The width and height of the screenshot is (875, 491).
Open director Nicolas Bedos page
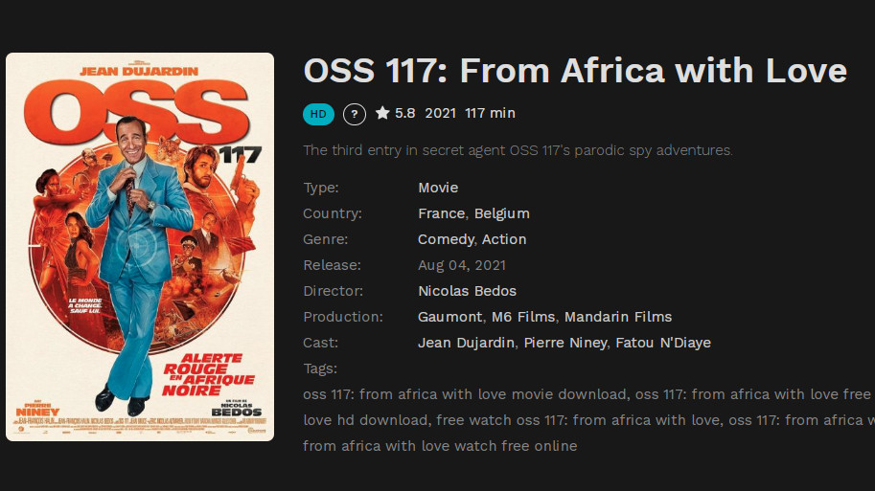(x=467, y=291)
